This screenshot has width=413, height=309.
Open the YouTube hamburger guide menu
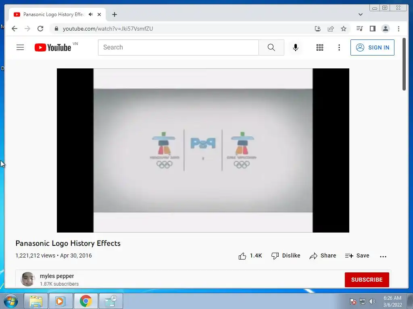coord(20,47)
